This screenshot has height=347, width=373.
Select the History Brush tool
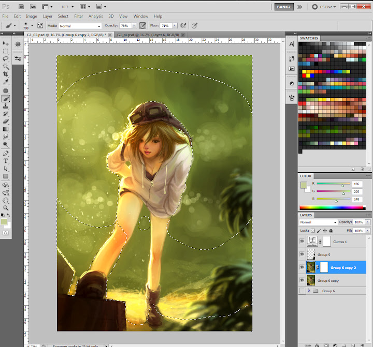pyautogui.click(x=6, y=114)
